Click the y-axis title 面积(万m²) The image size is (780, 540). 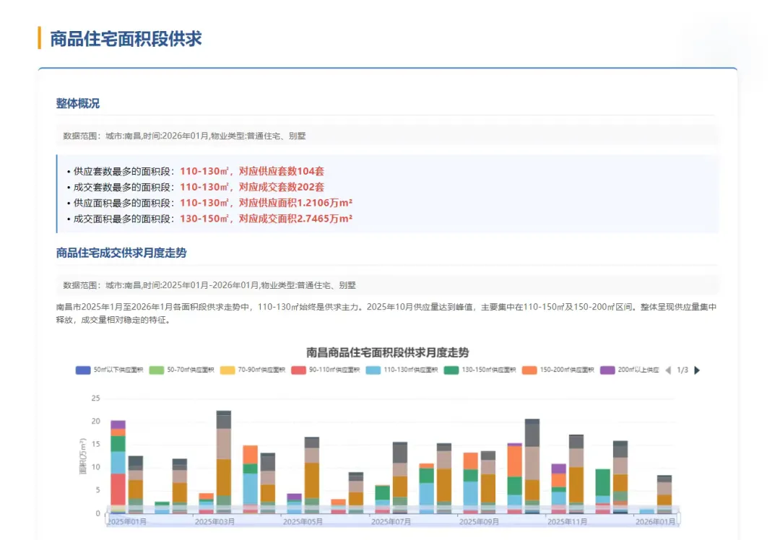click(x=82, y=456)
